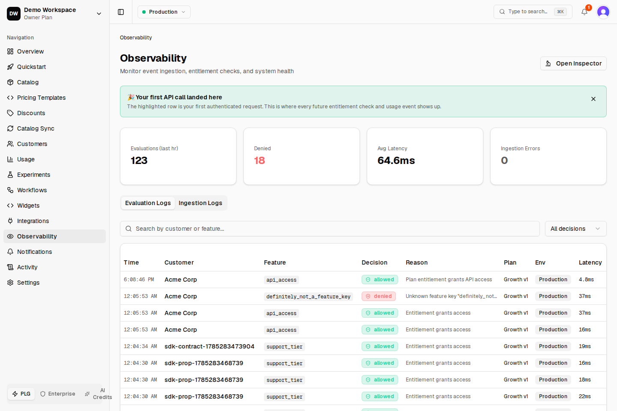
Task: Click the Pricing Templates code icon
Action: [10, 98]
